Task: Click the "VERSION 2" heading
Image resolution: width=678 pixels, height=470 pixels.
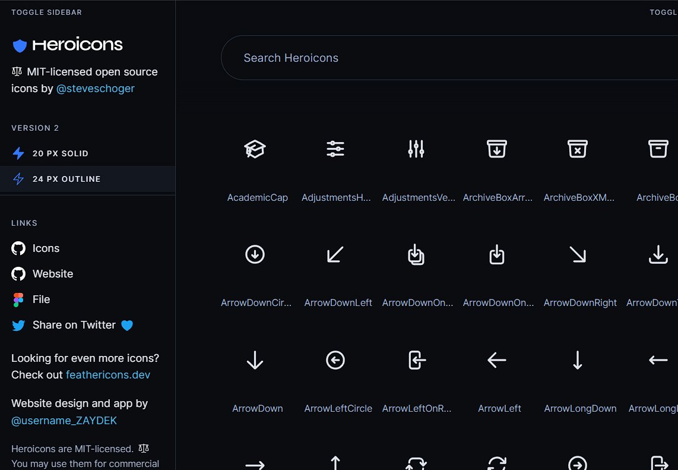Action: (x=35, y=128)
